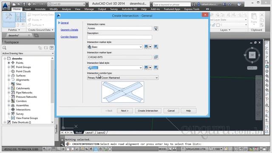This screenshot has height=153, width=272.
Task: Open the marker layer selection icon
Action: point(156,57)
